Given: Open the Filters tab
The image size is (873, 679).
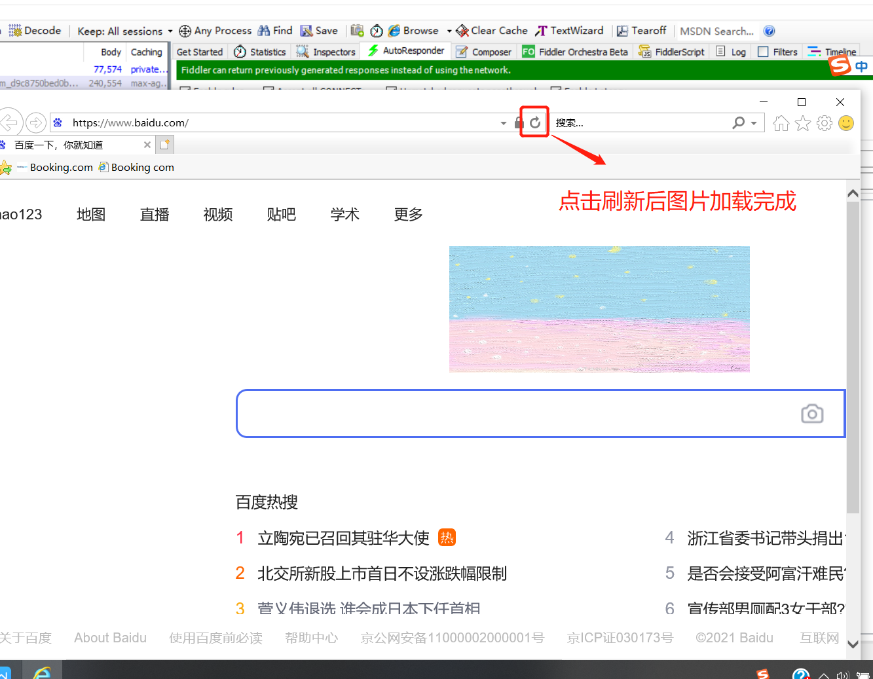Looking at the screenshot, I should coord(778,52).
